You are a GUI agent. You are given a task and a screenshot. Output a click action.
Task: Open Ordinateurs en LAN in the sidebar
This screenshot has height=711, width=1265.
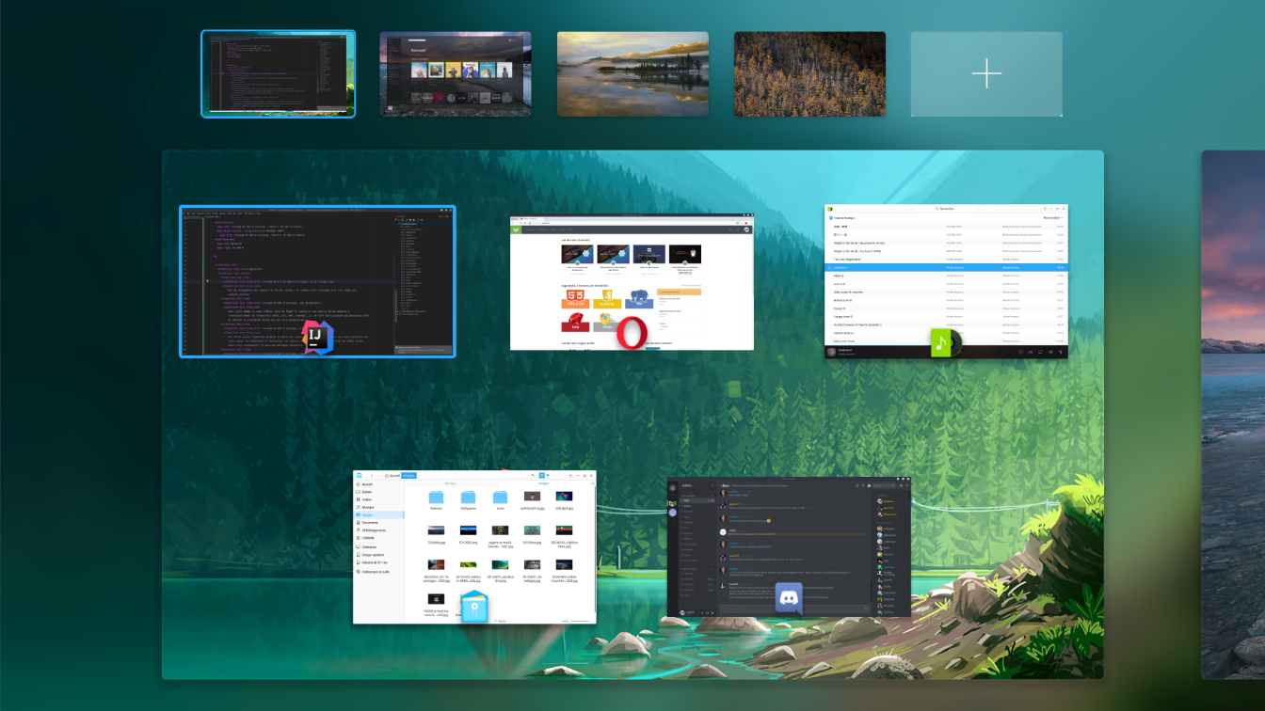pyautogui.click(x=378, y=572)
